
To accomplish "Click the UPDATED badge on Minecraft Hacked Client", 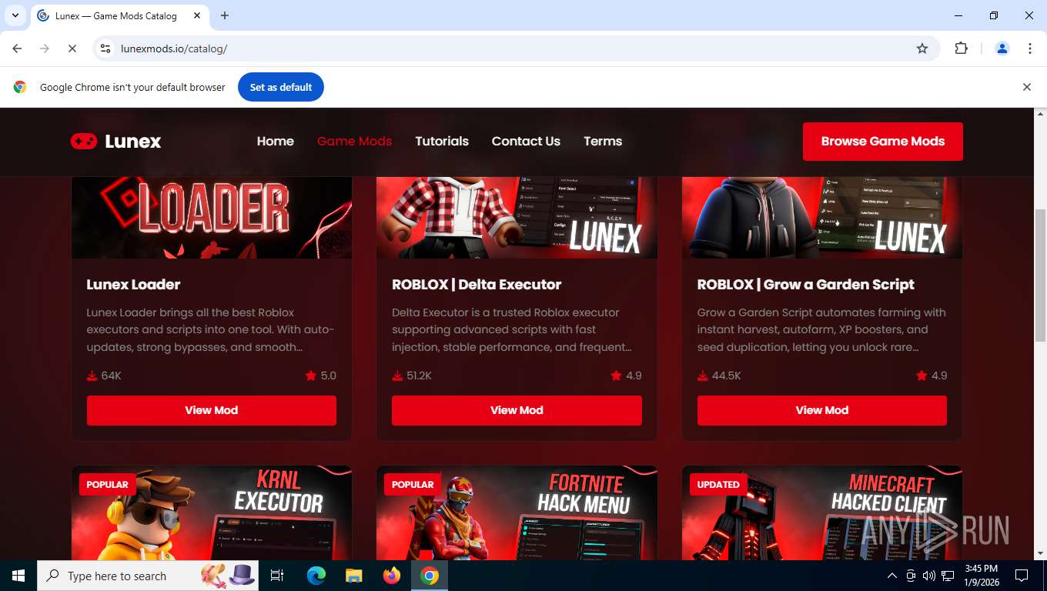I will (718, 485).
